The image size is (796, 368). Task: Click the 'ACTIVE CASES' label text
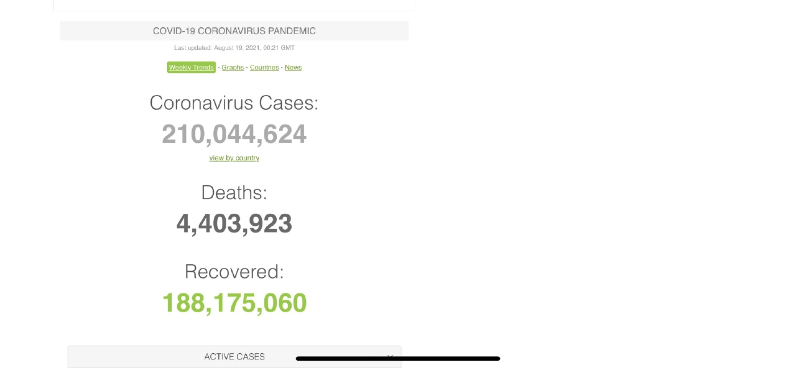point(234,357)
